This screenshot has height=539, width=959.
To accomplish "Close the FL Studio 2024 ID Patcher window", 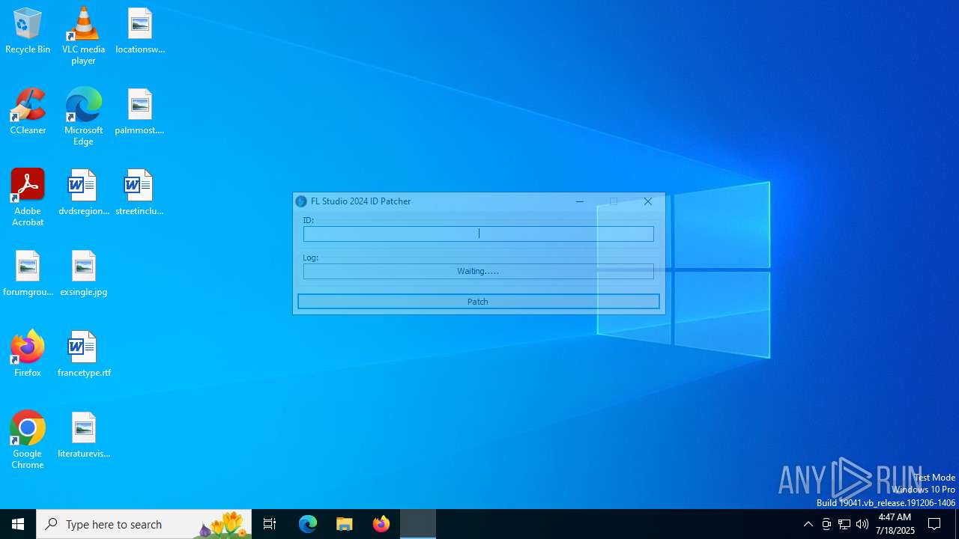I will [x=648, y=201].
